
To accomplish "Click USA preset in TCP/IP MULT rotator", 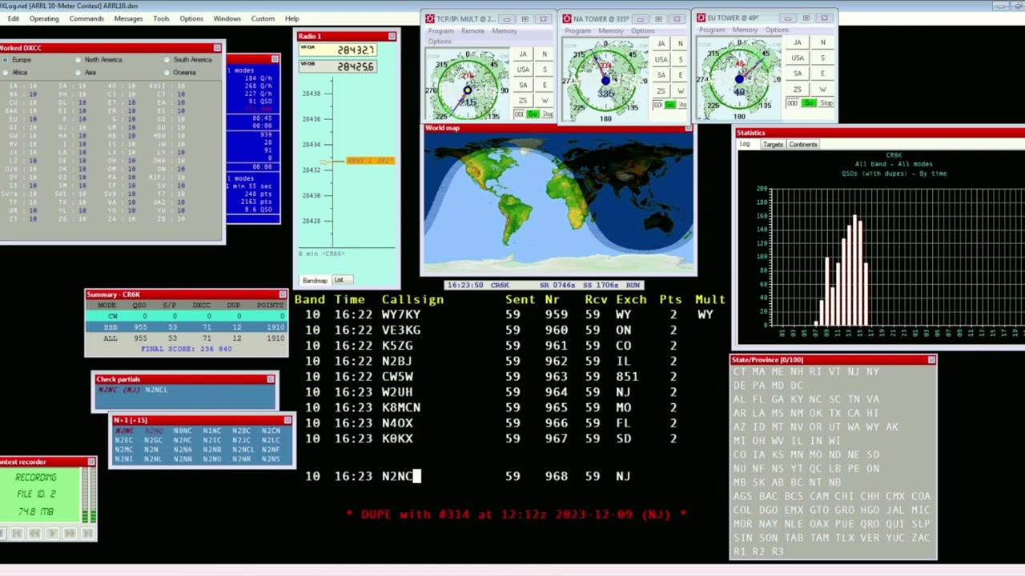I will pyautogui.click(x=523, y=70).
